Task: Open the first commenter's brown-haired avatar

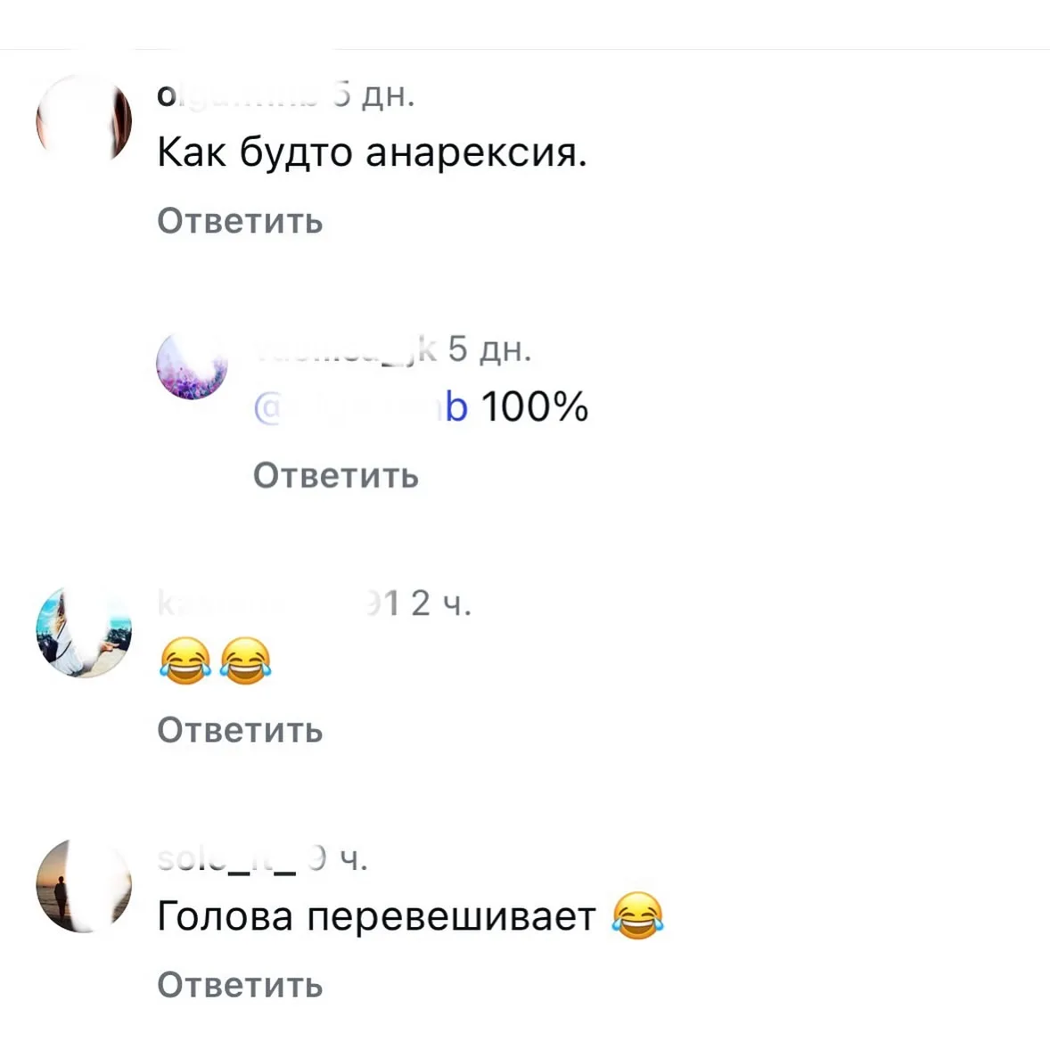Action: (84, 121)
